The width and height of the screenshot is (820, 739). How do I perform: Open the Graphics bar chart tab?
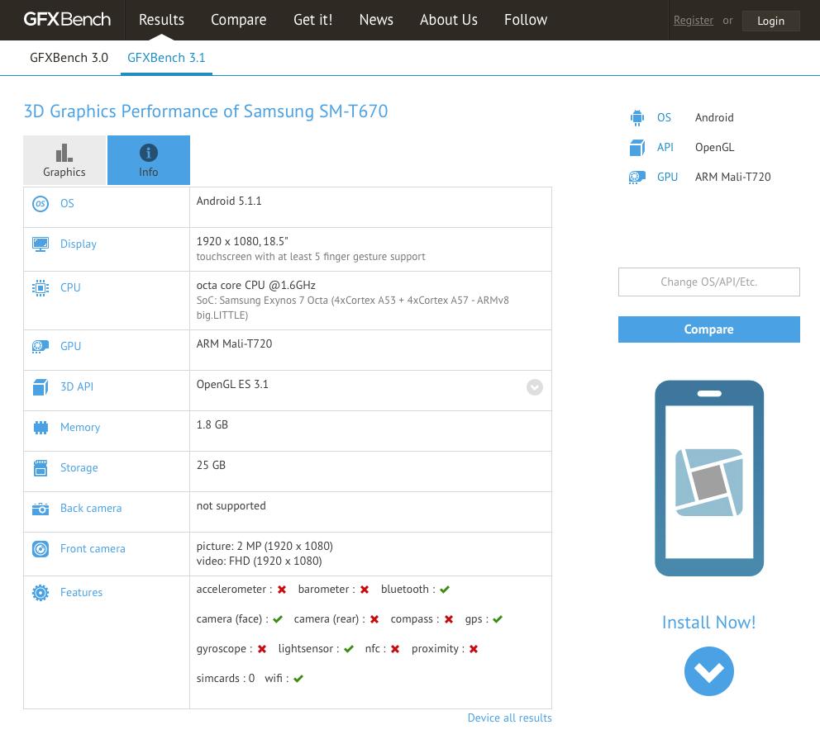pos(64,160)
